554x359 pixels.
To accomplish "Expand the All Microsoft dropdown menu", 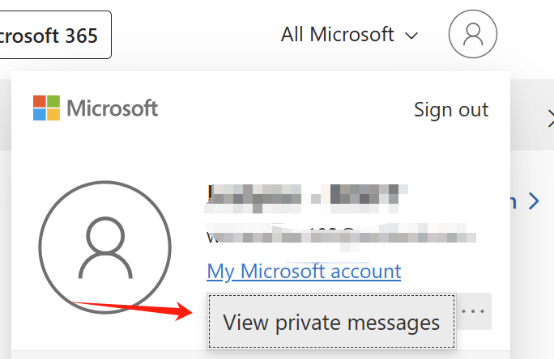I will pos(349,35).
